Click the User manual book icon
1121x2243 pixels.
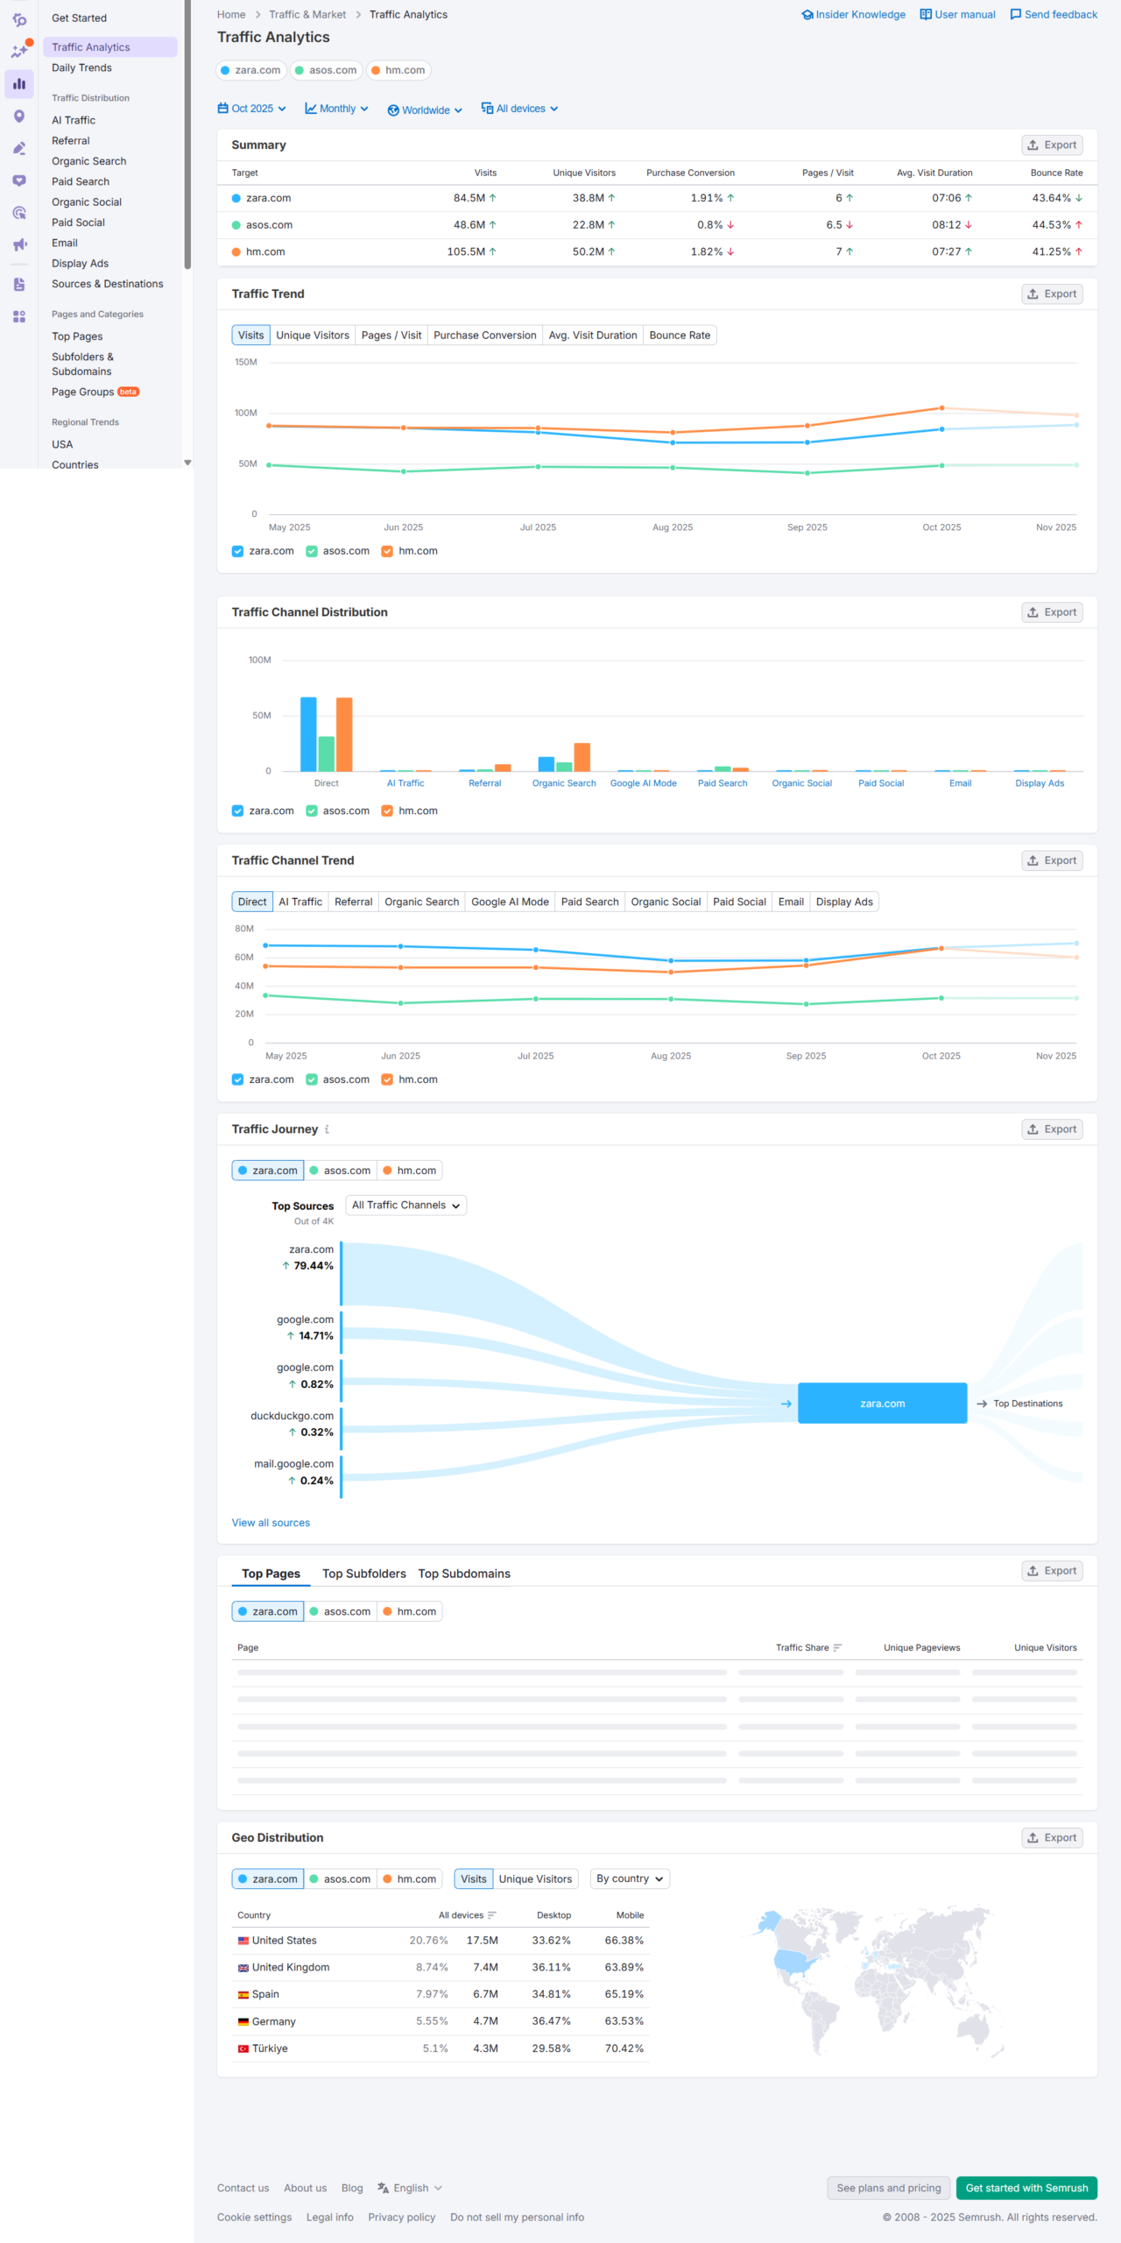point(926,15)
